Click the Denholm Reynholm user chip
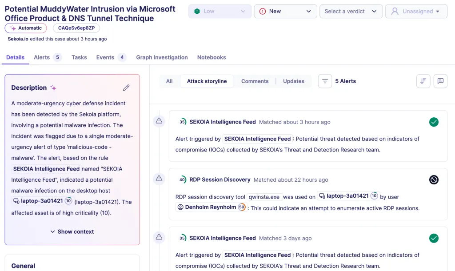This screenshot has height=271, width=455. (211, 207)
